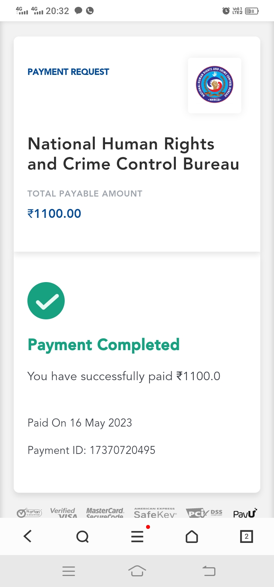Click the browser back arrow
The height and width of the screenshot is (587, 274).
pyautogui.click(x=27, y=536)
